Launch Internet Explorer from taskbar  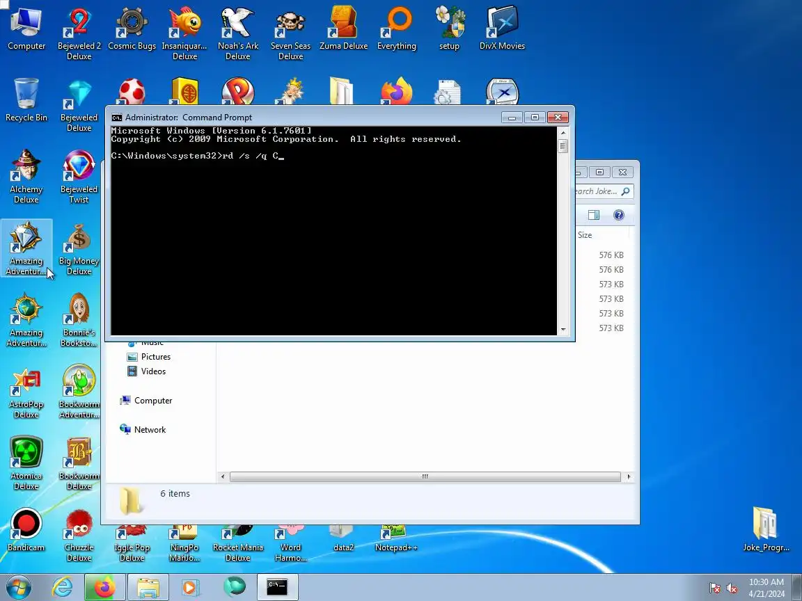point(63,587)
